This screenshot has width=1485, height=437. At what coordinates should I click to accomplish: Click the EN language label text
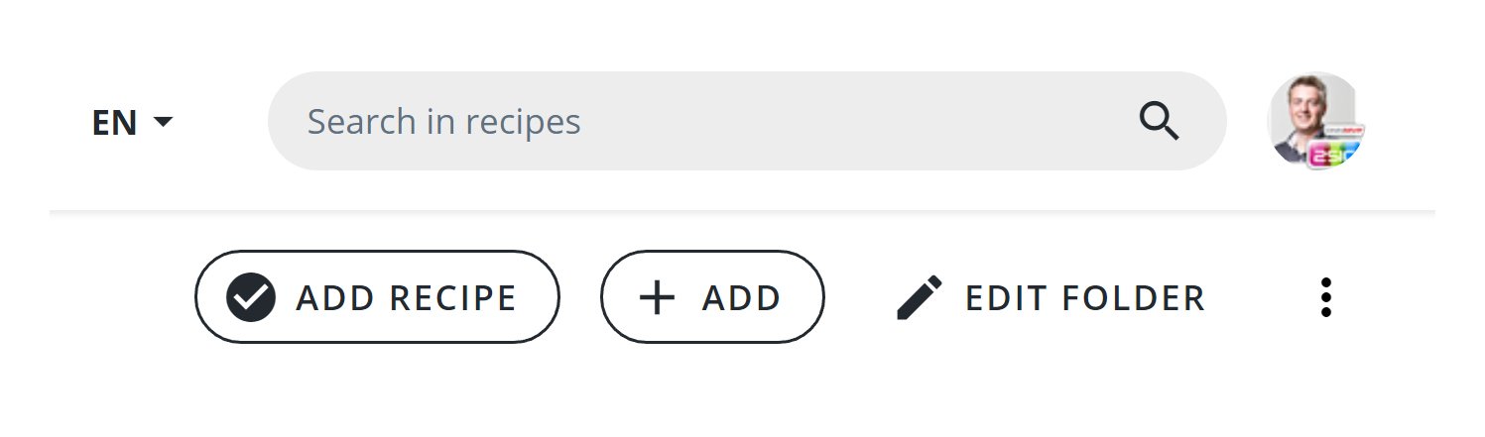click(114, 122)
